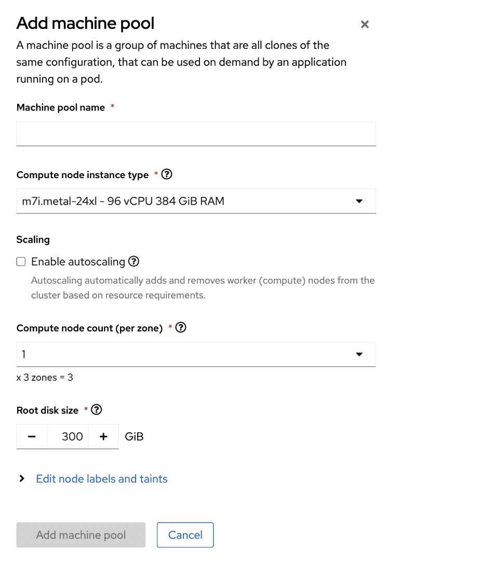This screenshot has height=588, width=478.
Task: Click inside the Machine pool name field
Action: point(196,133)
